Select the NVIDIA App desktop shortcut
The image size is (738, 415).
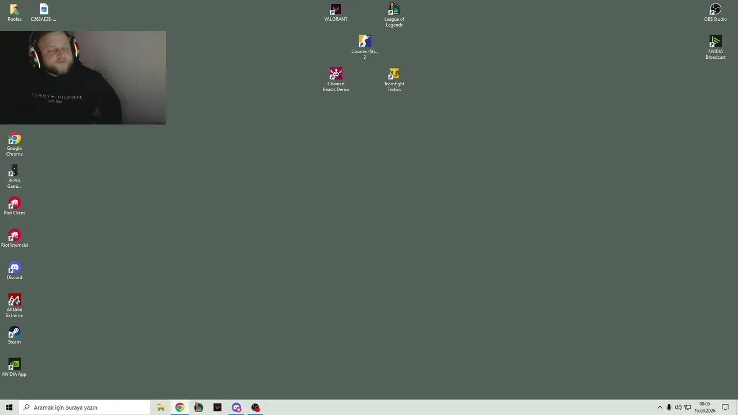click(14, 368)
